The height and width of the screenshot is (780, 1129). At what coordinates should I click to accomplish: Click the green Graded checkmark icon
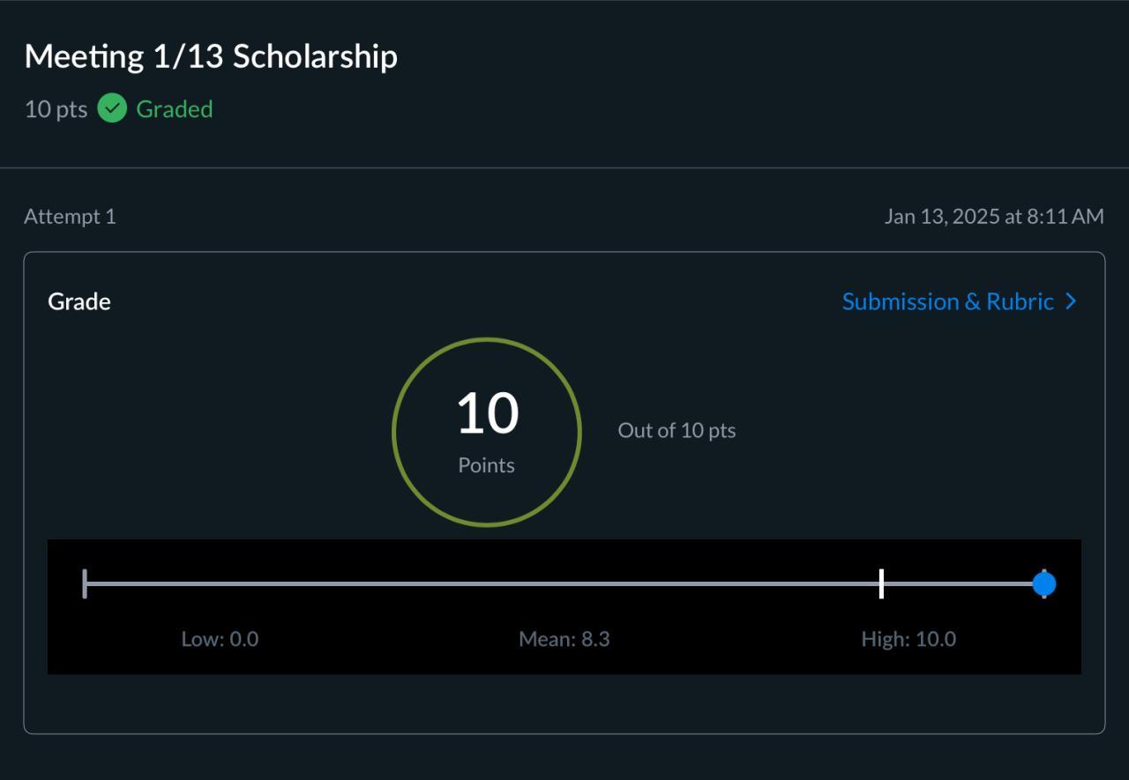(112, 108)
